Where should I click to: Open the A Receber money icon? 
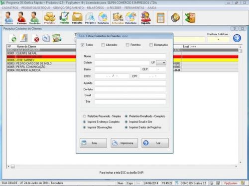point(118,18)
